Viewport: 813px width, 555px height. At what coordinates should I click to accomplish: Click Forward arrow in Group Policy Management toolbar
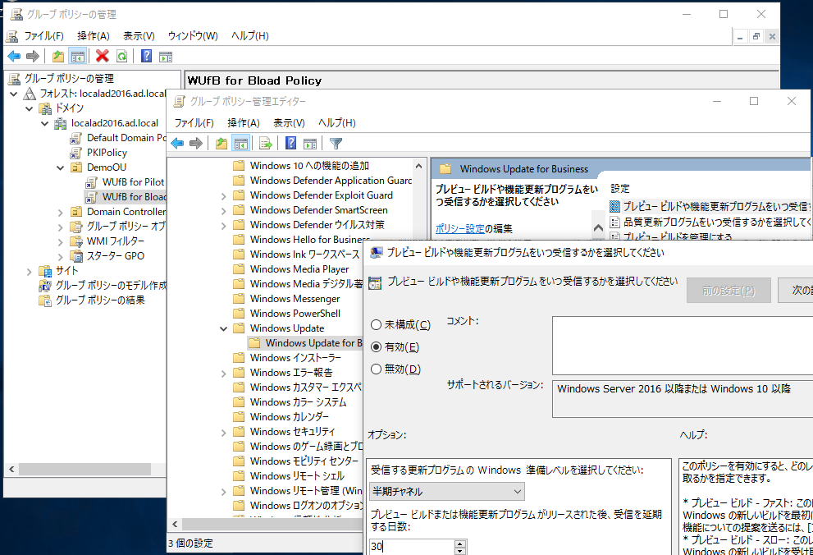click(x=33, y=56)
